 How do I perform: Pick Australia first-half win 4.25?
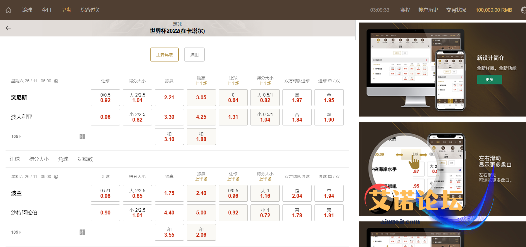click(201, 117)
